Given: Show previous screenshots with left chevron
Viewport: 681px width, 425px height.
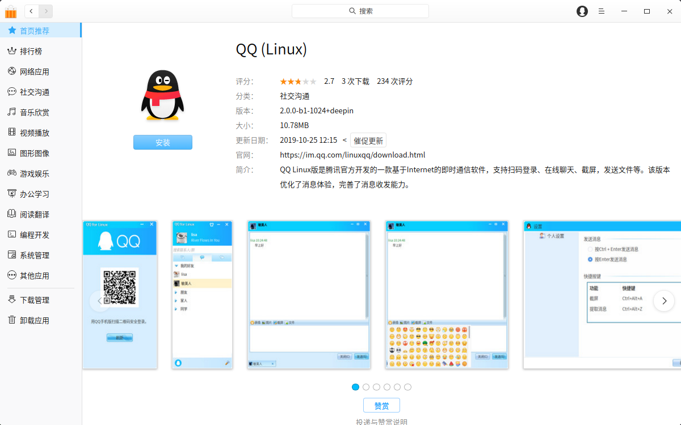Looking at the screenshot, I should 100,301.
